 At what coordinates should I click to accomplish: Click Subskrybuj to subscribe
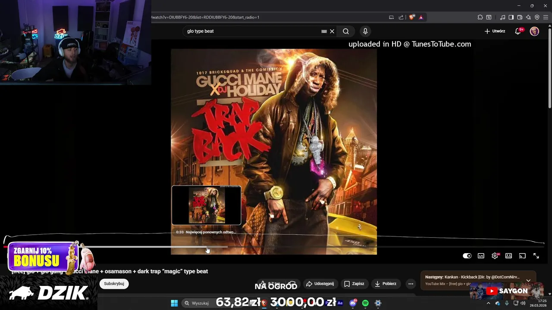114,284
